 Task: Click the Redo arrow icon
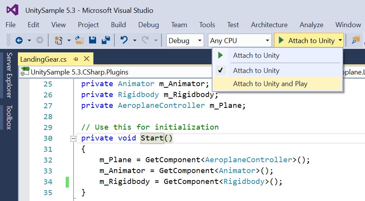point(145,40)
